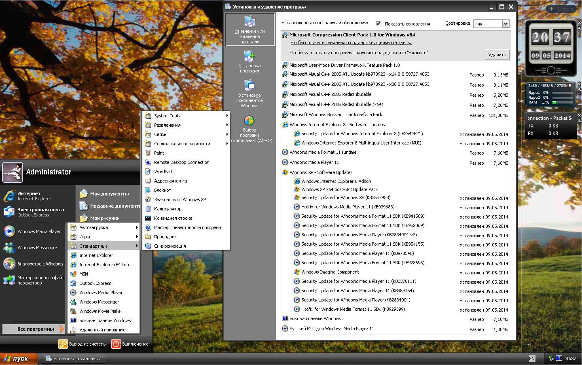
Task: Open Электронная почта Outlook Express item
Action: [34, 212]
